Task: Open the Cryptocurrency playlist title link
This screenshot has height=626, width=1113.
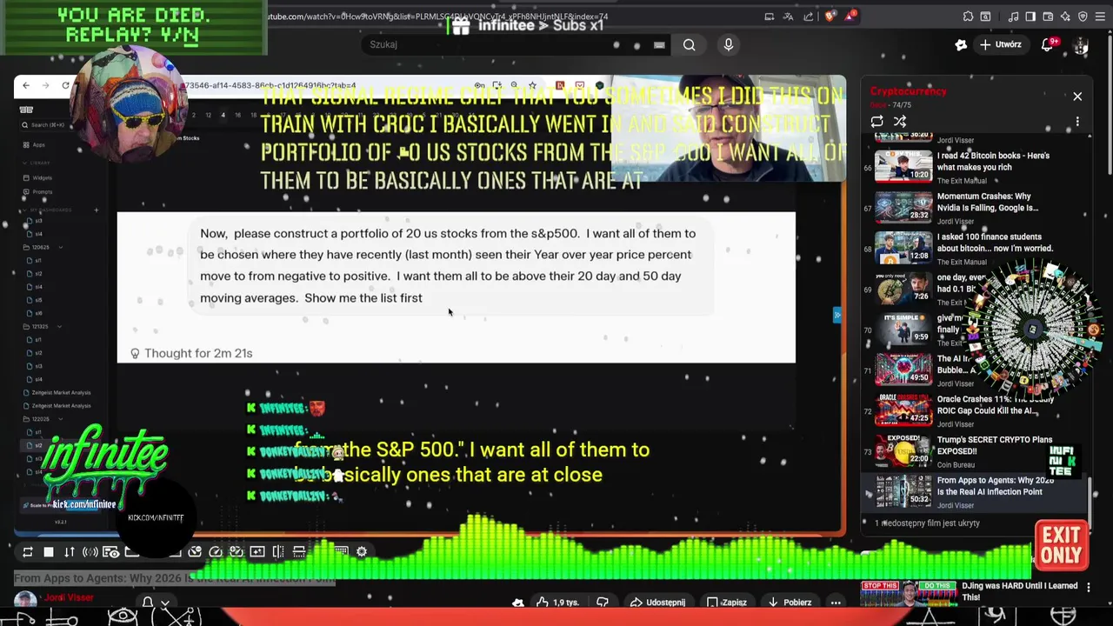Action: coord(908,91)
